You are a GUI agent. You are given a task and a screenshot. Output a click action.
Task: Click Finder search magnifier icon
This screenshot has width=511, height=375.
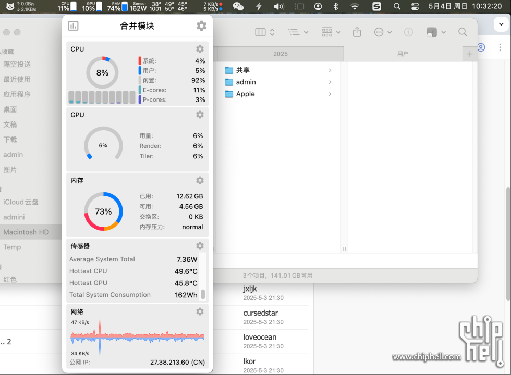point(463,32)
